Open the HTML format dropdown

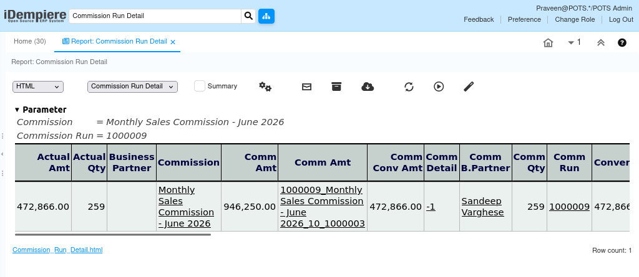(38, 87)
